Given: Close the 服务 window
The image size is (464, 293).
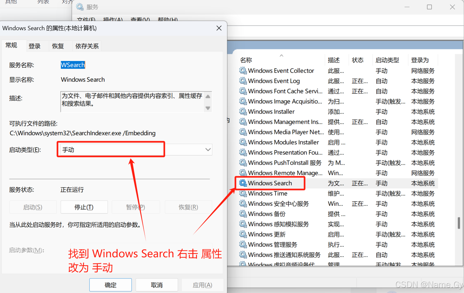Looking at the screenshot, I should 452,7.
